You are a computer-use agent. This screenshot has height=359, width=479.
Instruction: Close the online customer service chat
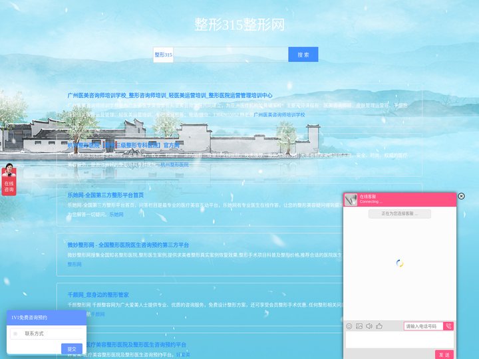[461, 196]
